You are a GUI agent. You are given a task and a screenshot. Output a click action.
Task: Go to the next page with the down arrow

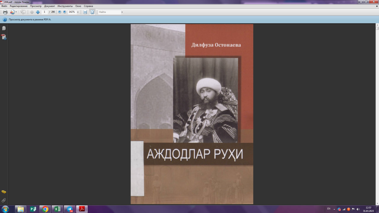point(38,12)
